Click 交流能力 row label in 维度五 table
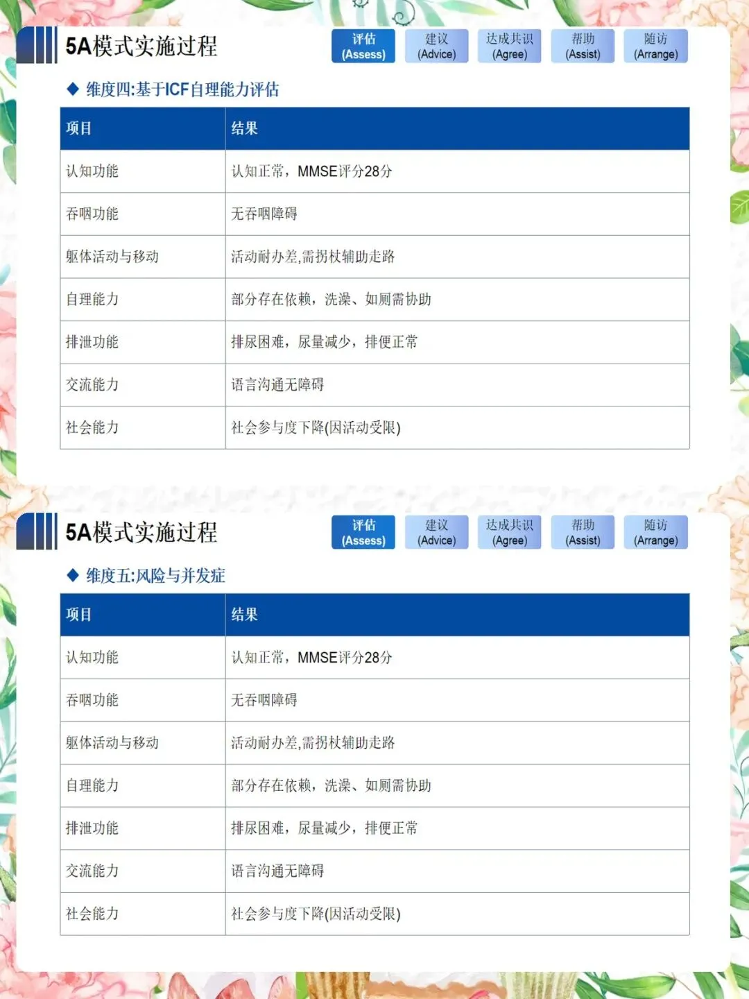Image resolution: width=749 pixels, height=999 pixels. click(x=92, y=871)
